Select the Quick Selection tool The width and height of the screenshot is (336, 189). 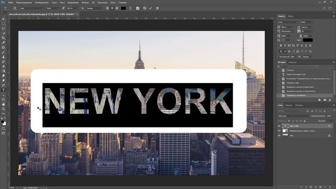click(3, 33)
